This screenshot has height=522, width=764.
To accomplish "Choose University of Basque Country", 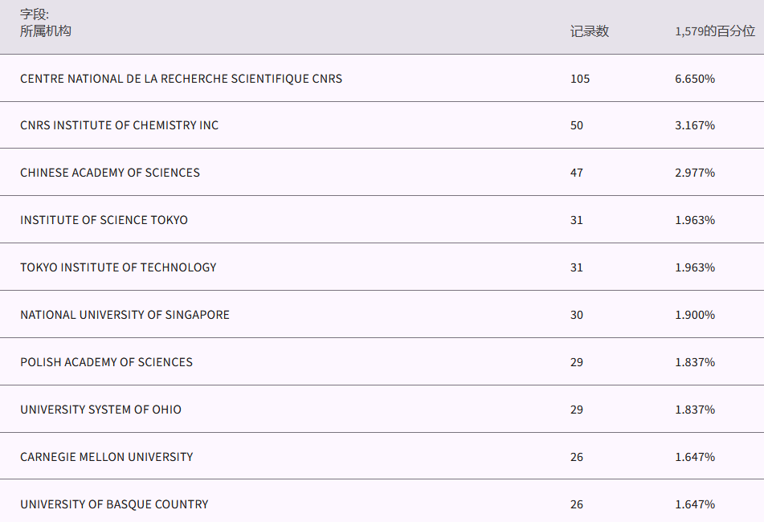I will tap(114, 504).
